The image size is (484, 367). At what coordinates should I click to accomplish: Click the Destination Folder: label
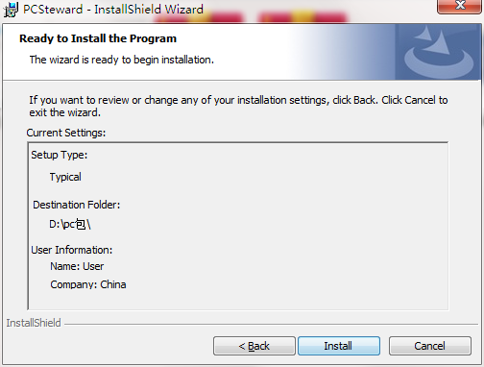point(77,205)
